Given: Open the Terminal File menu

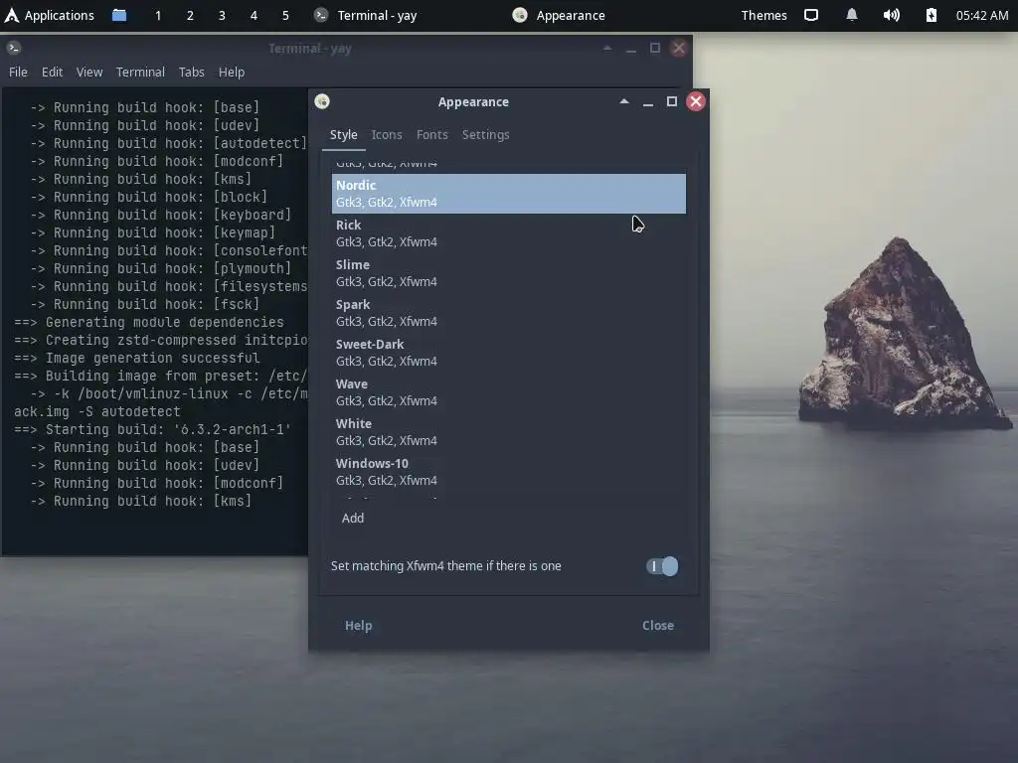Looking at the screenshot, I should click(18, 72).
